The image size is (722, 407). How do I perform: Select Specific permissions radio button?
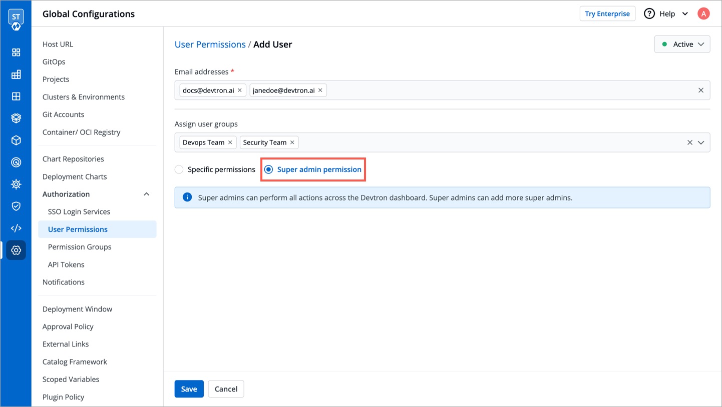(x=179, y=169)
